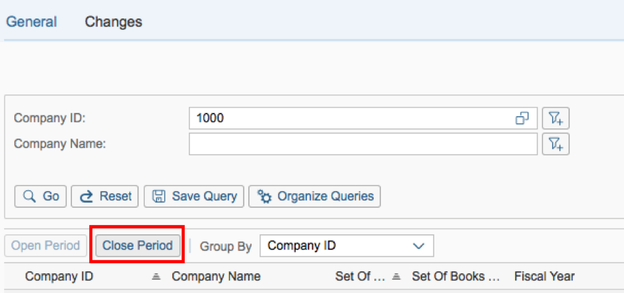This screenshot has height=293, width=624.
Task: Click the magnifier icon on Go button
Action: (30, 196)
